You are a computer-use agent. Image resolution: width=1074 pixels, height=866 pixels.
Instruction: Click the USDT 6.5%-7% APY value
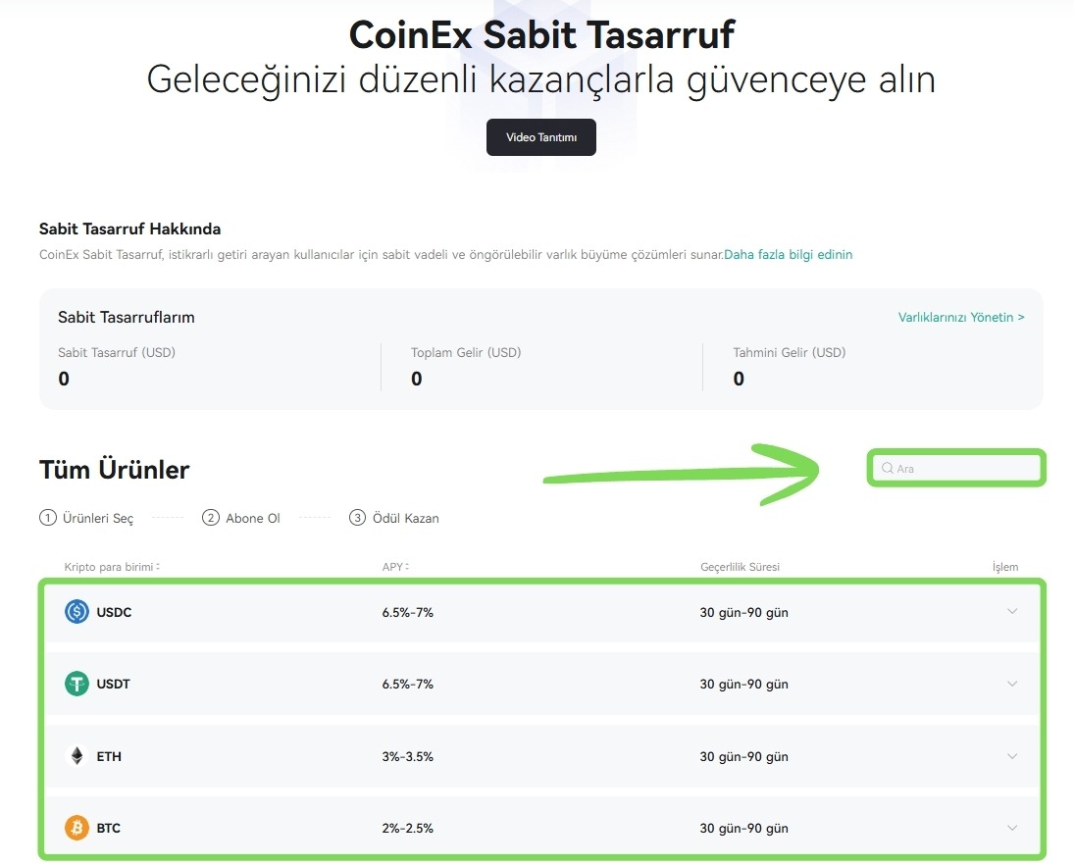point(408,684)
